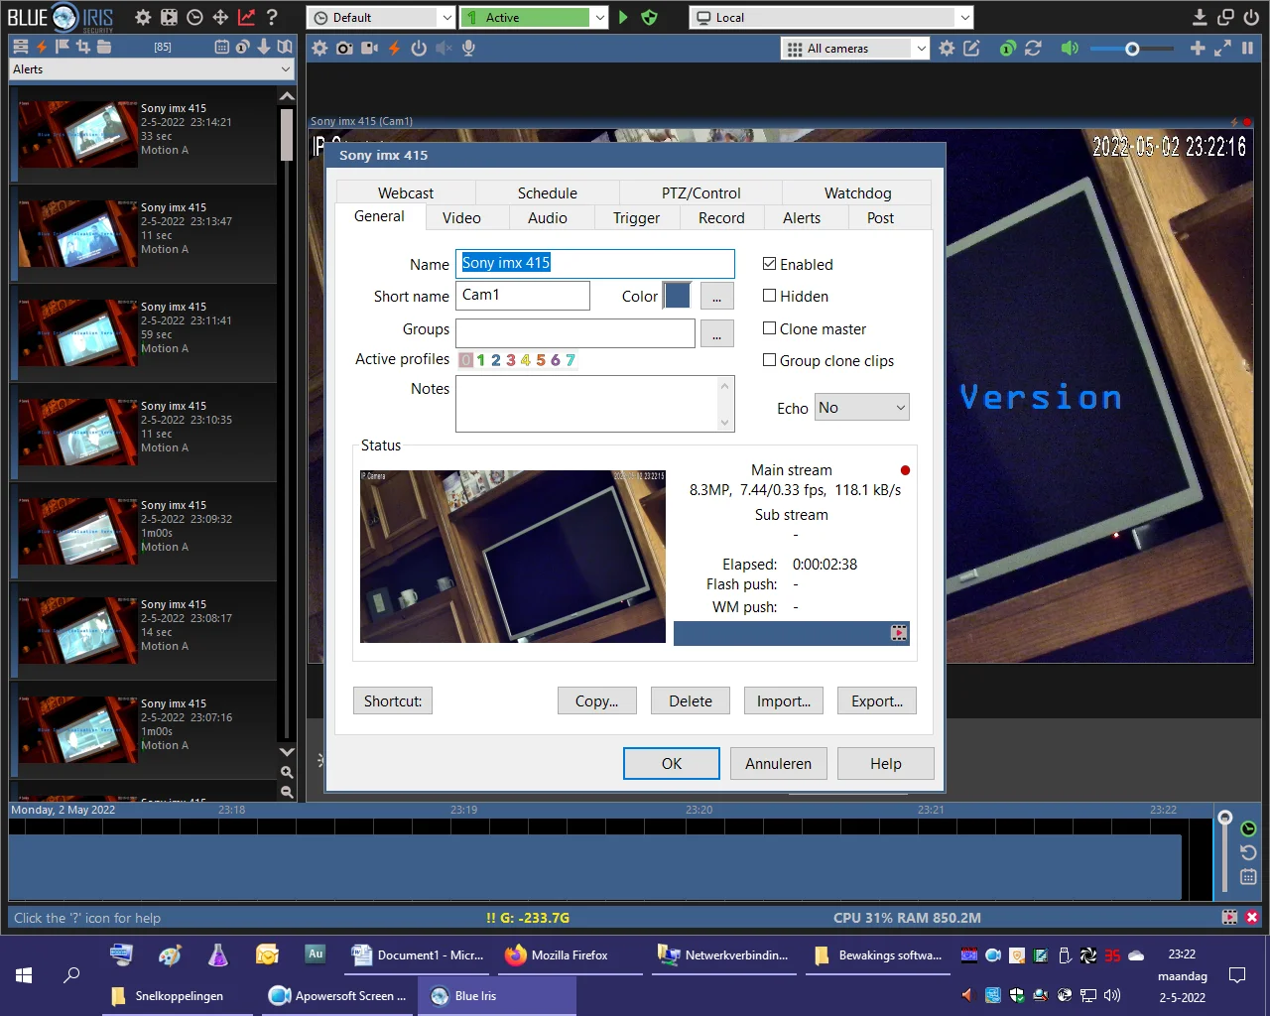
Task: Open Blue Iris main settings gear
Action: [x=143, y=17]
